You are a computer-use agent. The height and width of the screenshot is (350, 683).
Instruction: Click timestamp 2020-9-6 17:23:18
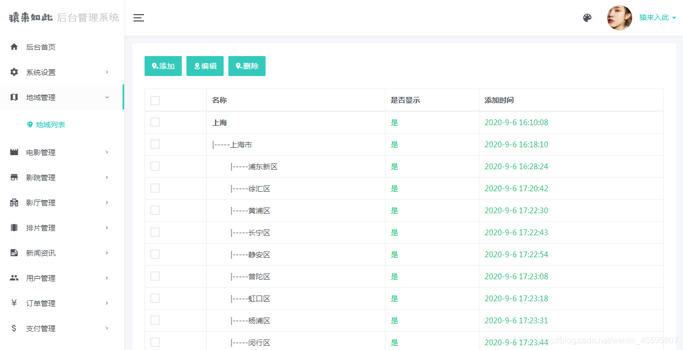[516, 299]
